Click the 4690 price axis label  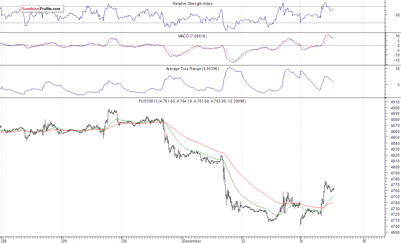click(395, 232)
